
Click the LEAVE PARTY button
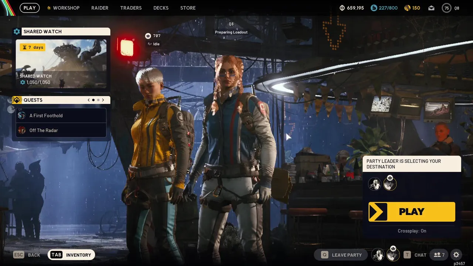[341, 255]
